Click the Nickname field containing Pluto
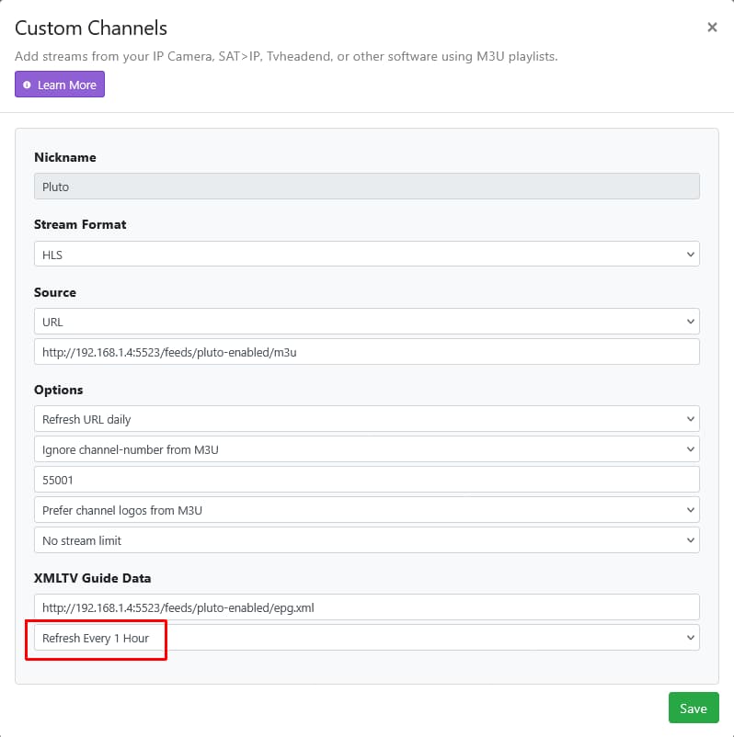The width and height of the screenshot is (734, 737). click(x=366, y=187)
